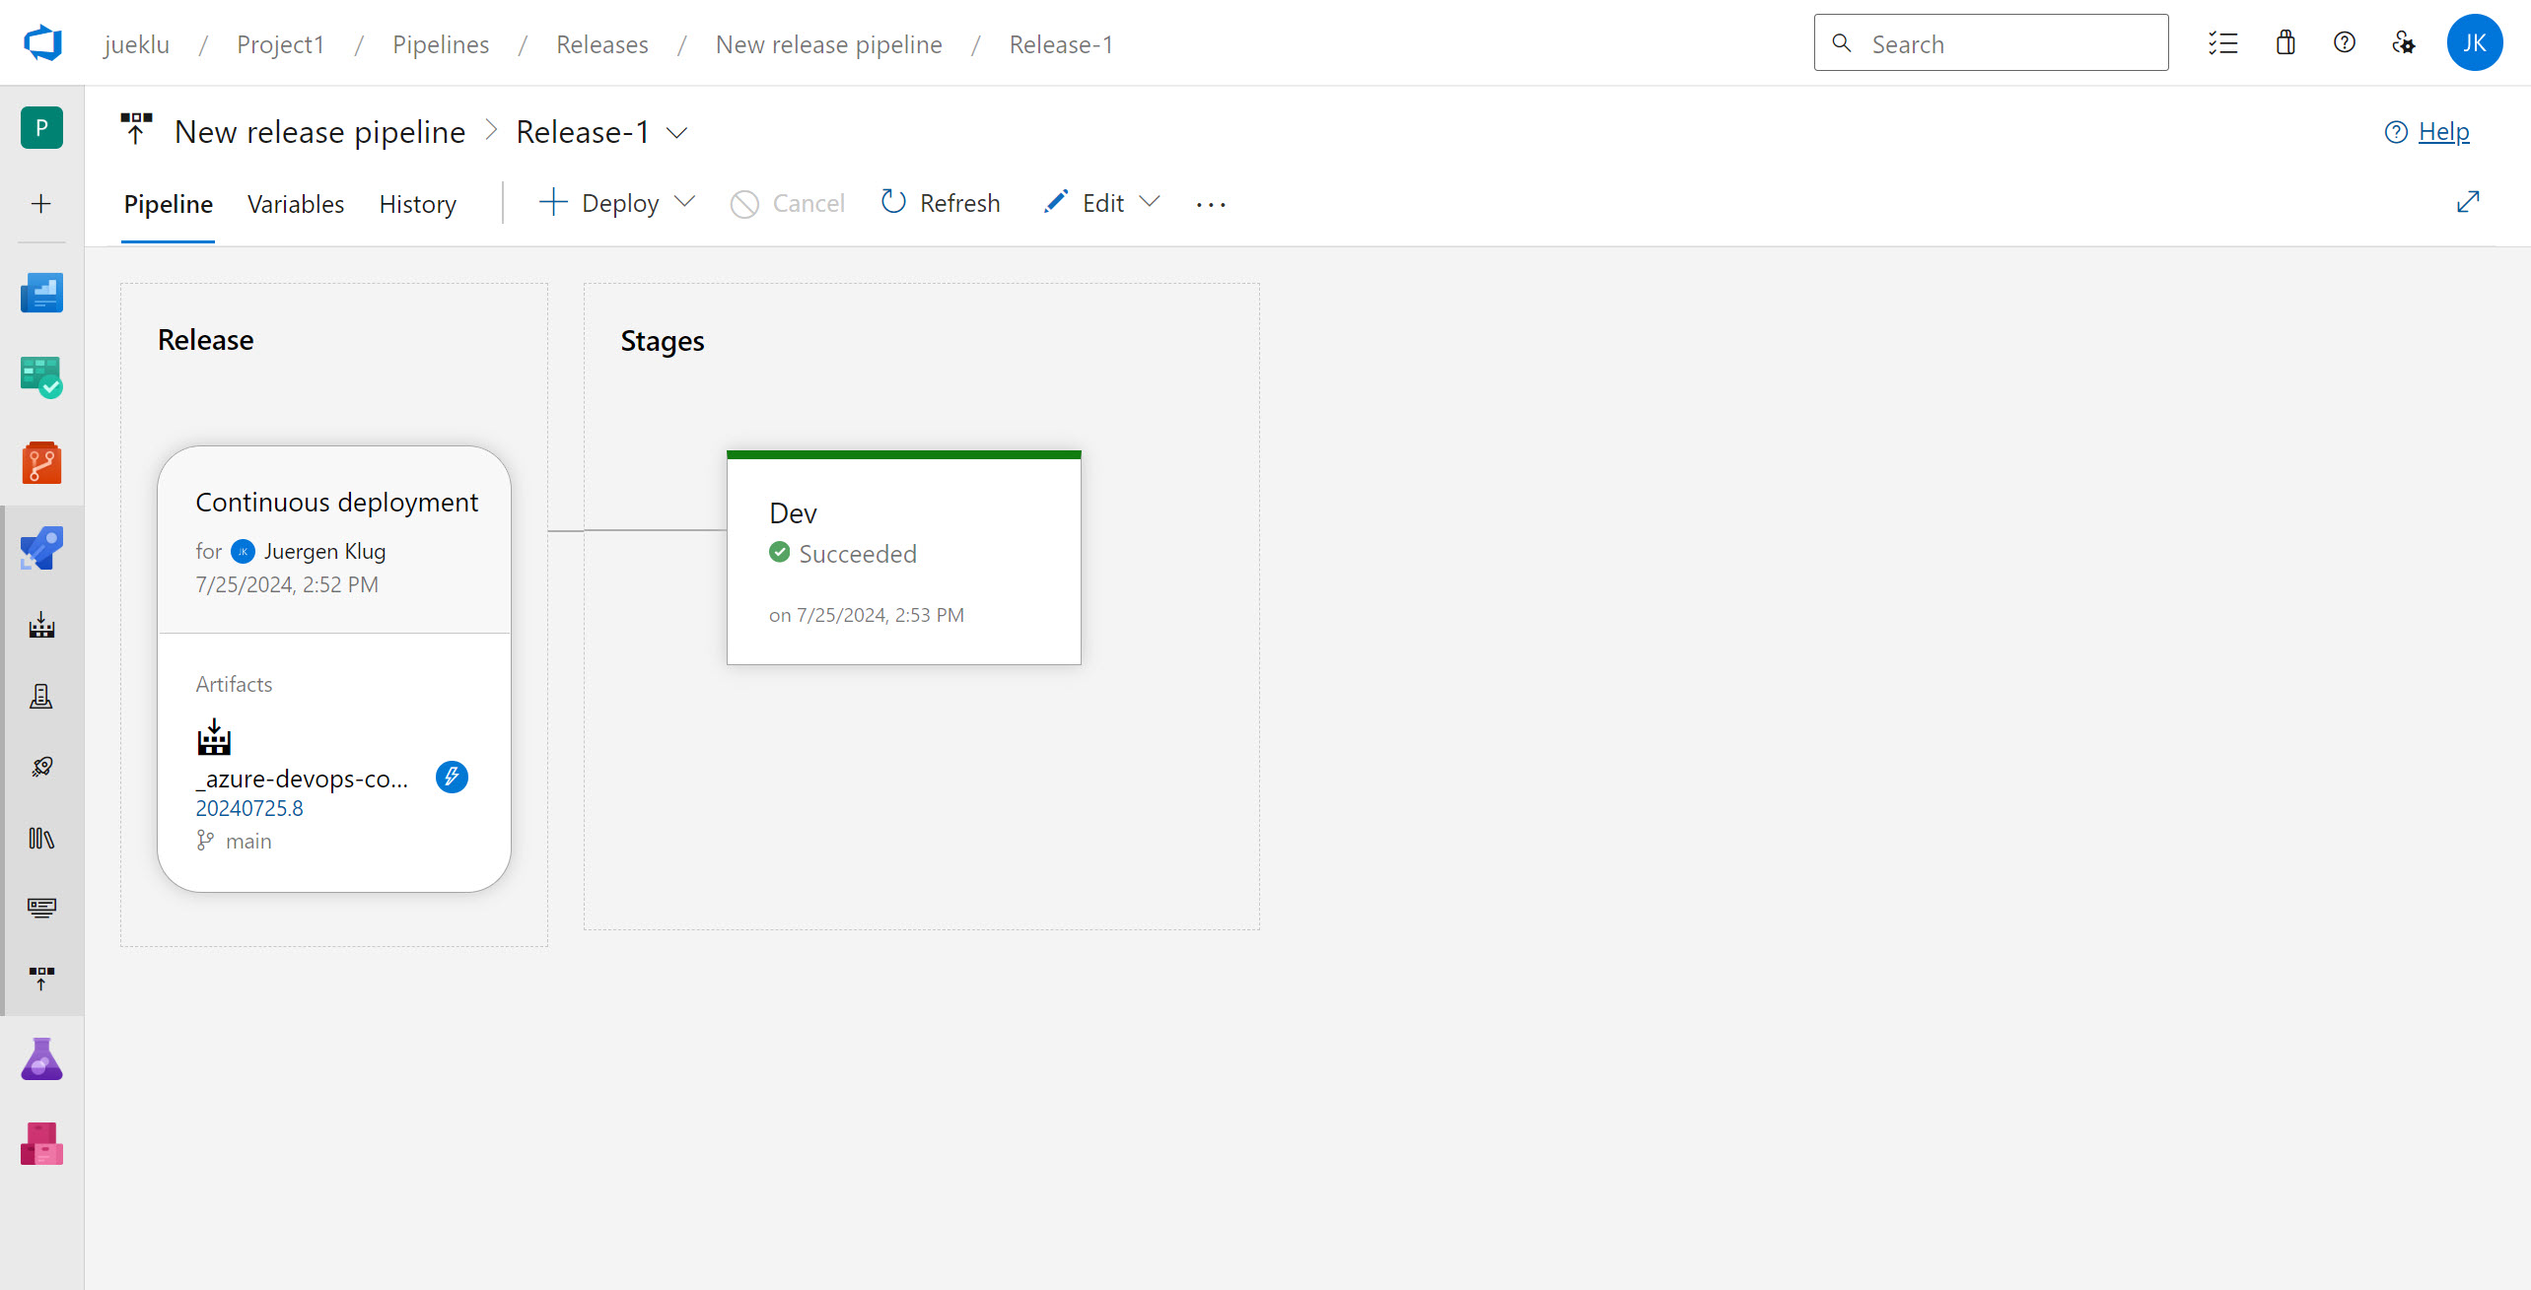The image size is (2531, 1290).
Task: Switch to the Variables tab
Action: coord(296,204)
